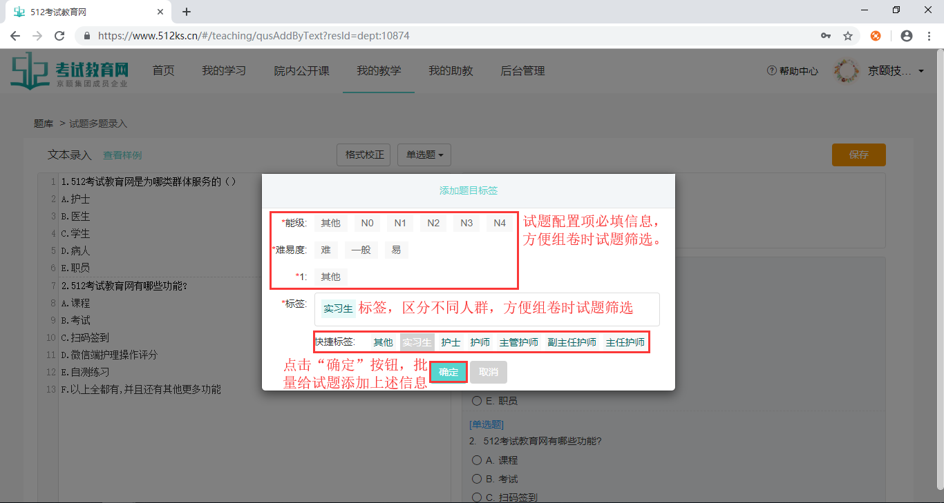Confirm tags with the 确定 button

tap(449, 372)
